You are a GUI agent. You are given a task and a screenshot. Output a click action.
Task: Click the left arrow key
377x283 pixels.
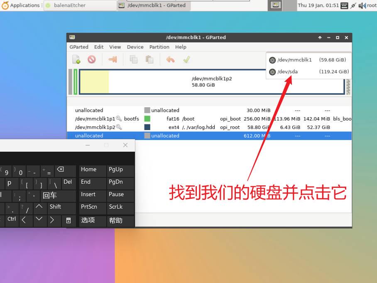pyautogui.click(x=25, y=220)
